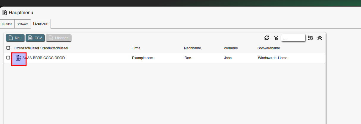
Task: Click the refresh icon in the toolbar
Action: pyautogui.click(x=267, y=38)
